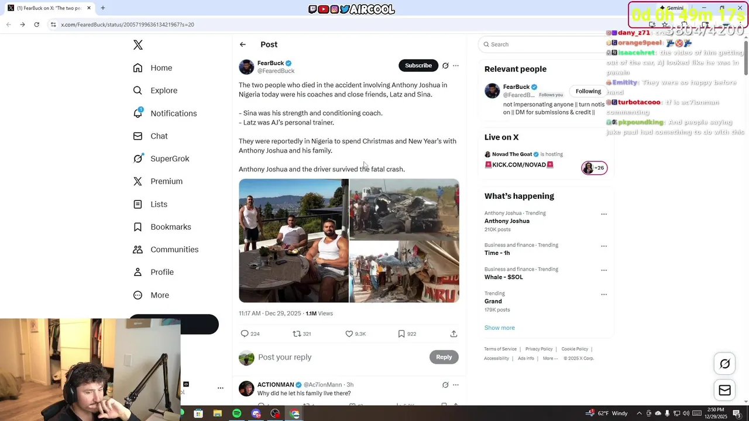This screenshot has height=421, width=749.
Task: Toggle Following button for FearBuck
Action: pyautogui.click(x=588, y=91)
